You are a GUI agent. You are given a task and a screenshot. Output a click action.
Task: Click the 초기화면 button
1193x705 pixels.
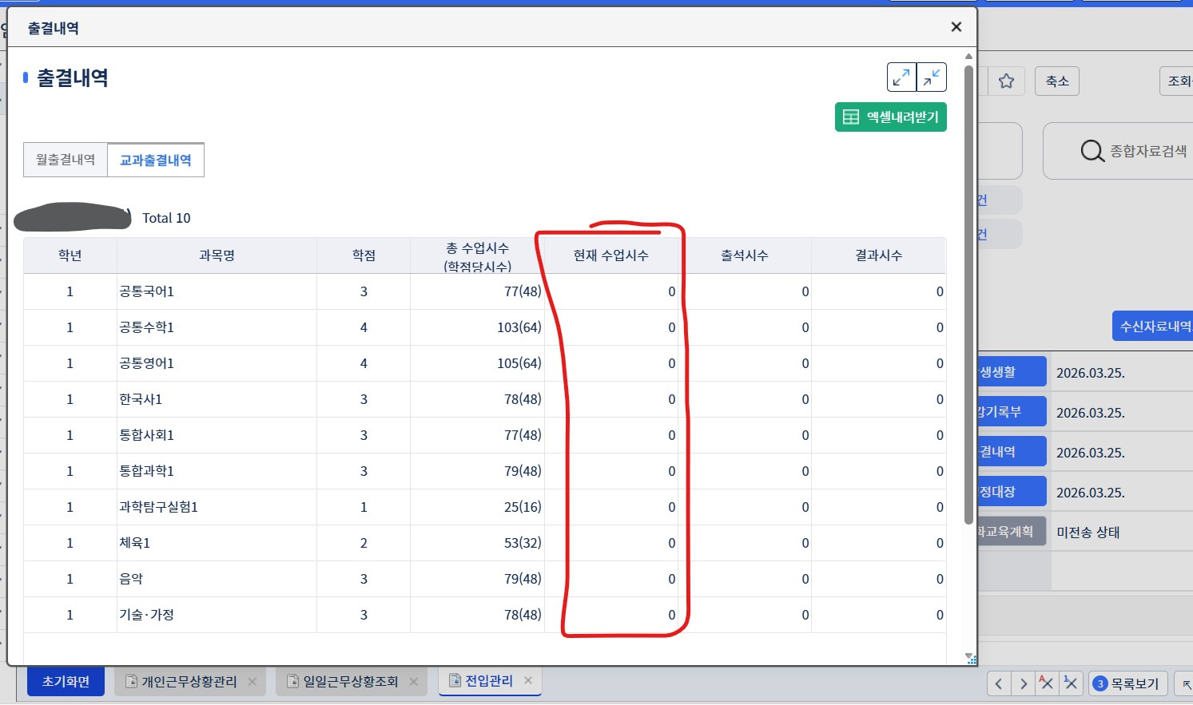pos(66,681)
